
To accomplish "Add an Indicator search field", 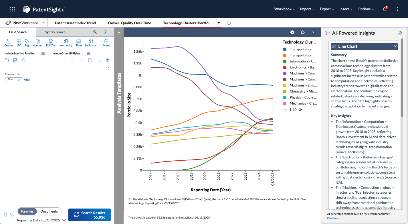I will (x=91, y=43).
